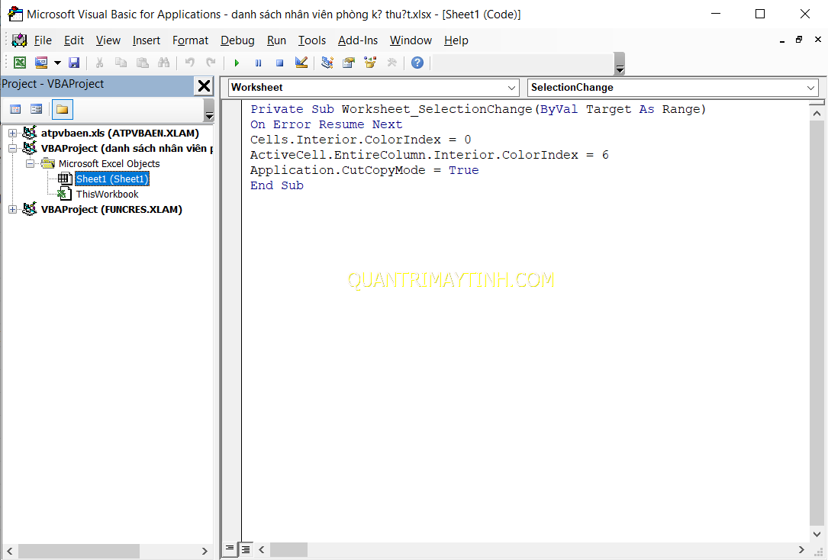Select Sheet1 (Sheet1) in project tree

[x=112, y=179]
